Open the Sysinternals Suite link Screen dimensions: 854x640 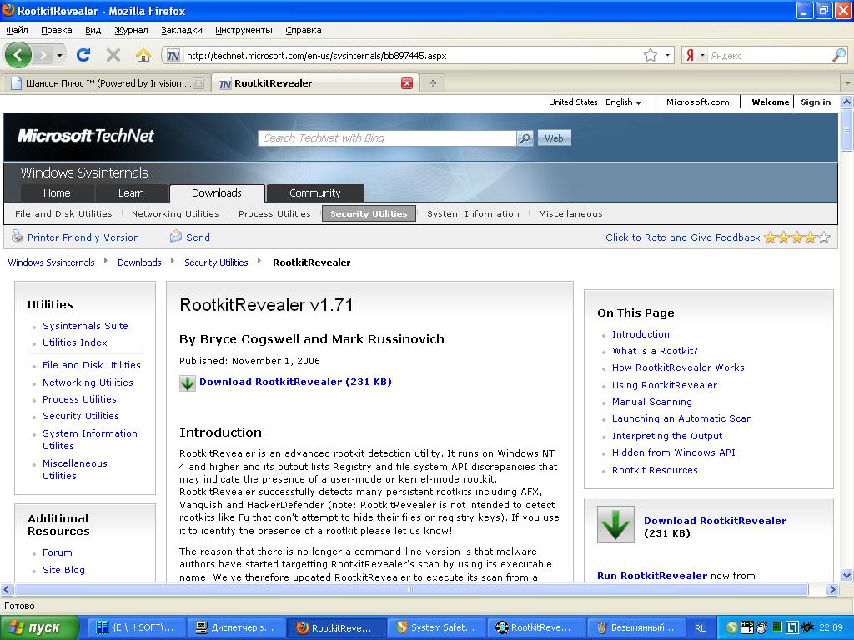[85, 326]
